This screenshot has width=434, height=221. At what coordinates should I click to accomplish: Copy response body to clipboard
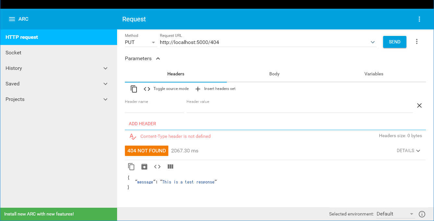[x=131, y=167]
